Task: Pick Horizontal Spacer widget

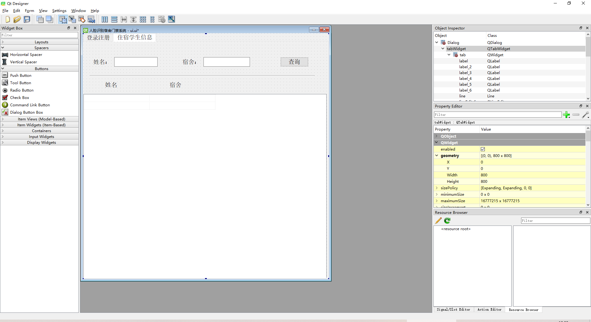Action: click(26, 55)
